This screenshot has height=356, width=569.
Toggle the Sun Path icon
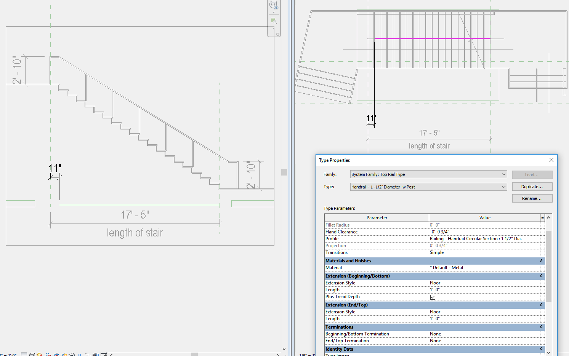click(40, 354)
